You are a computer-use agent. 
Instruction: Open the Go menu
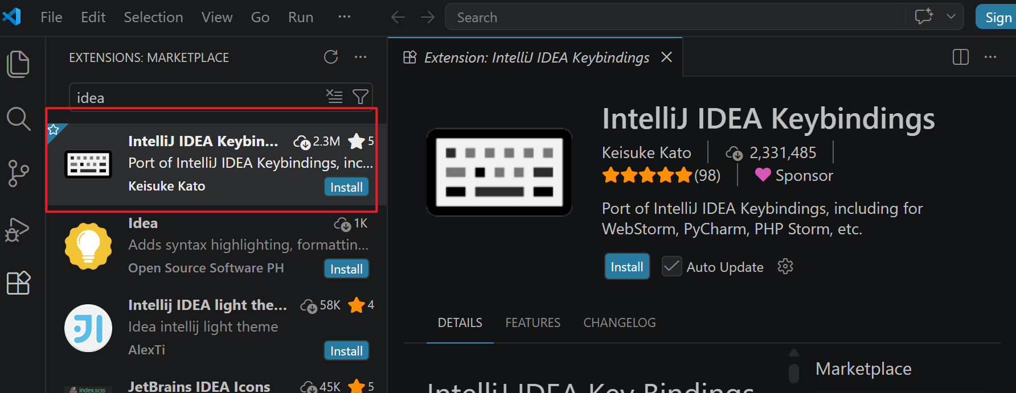[x=260, y=18]
